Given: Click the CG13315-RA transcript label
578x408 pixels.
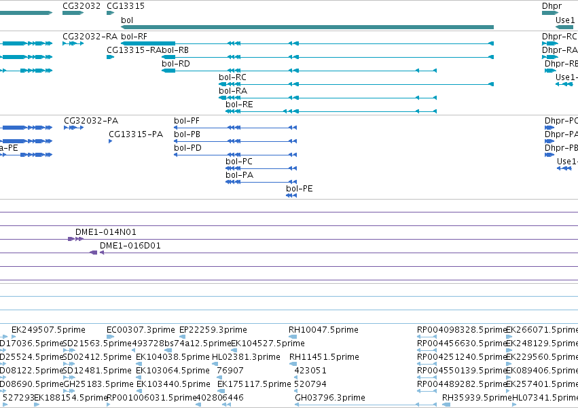Looking at the screenshot, I should (x=134, y=50).
